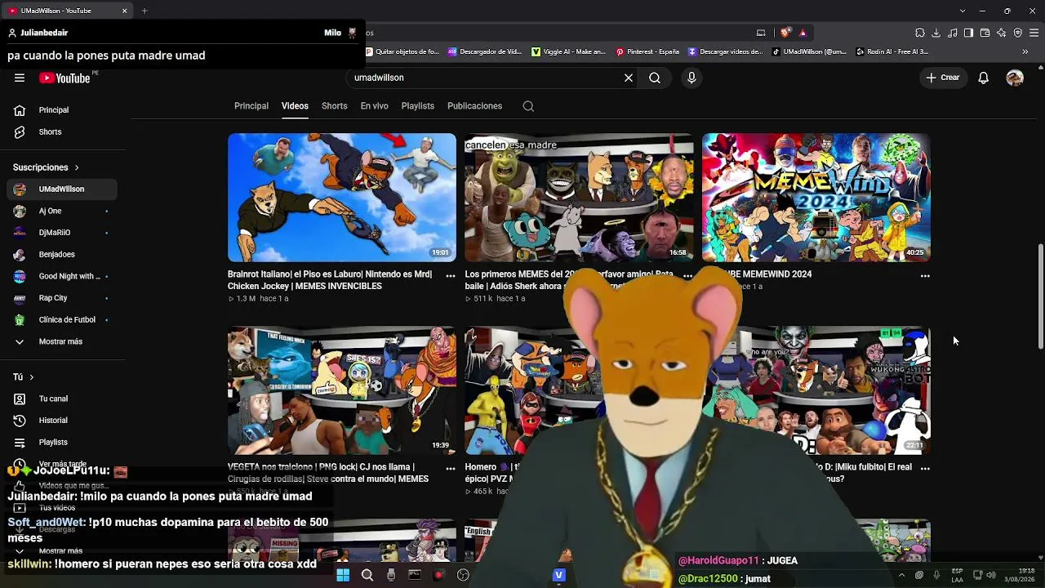Open the Brave Shields lion icon

785,33
